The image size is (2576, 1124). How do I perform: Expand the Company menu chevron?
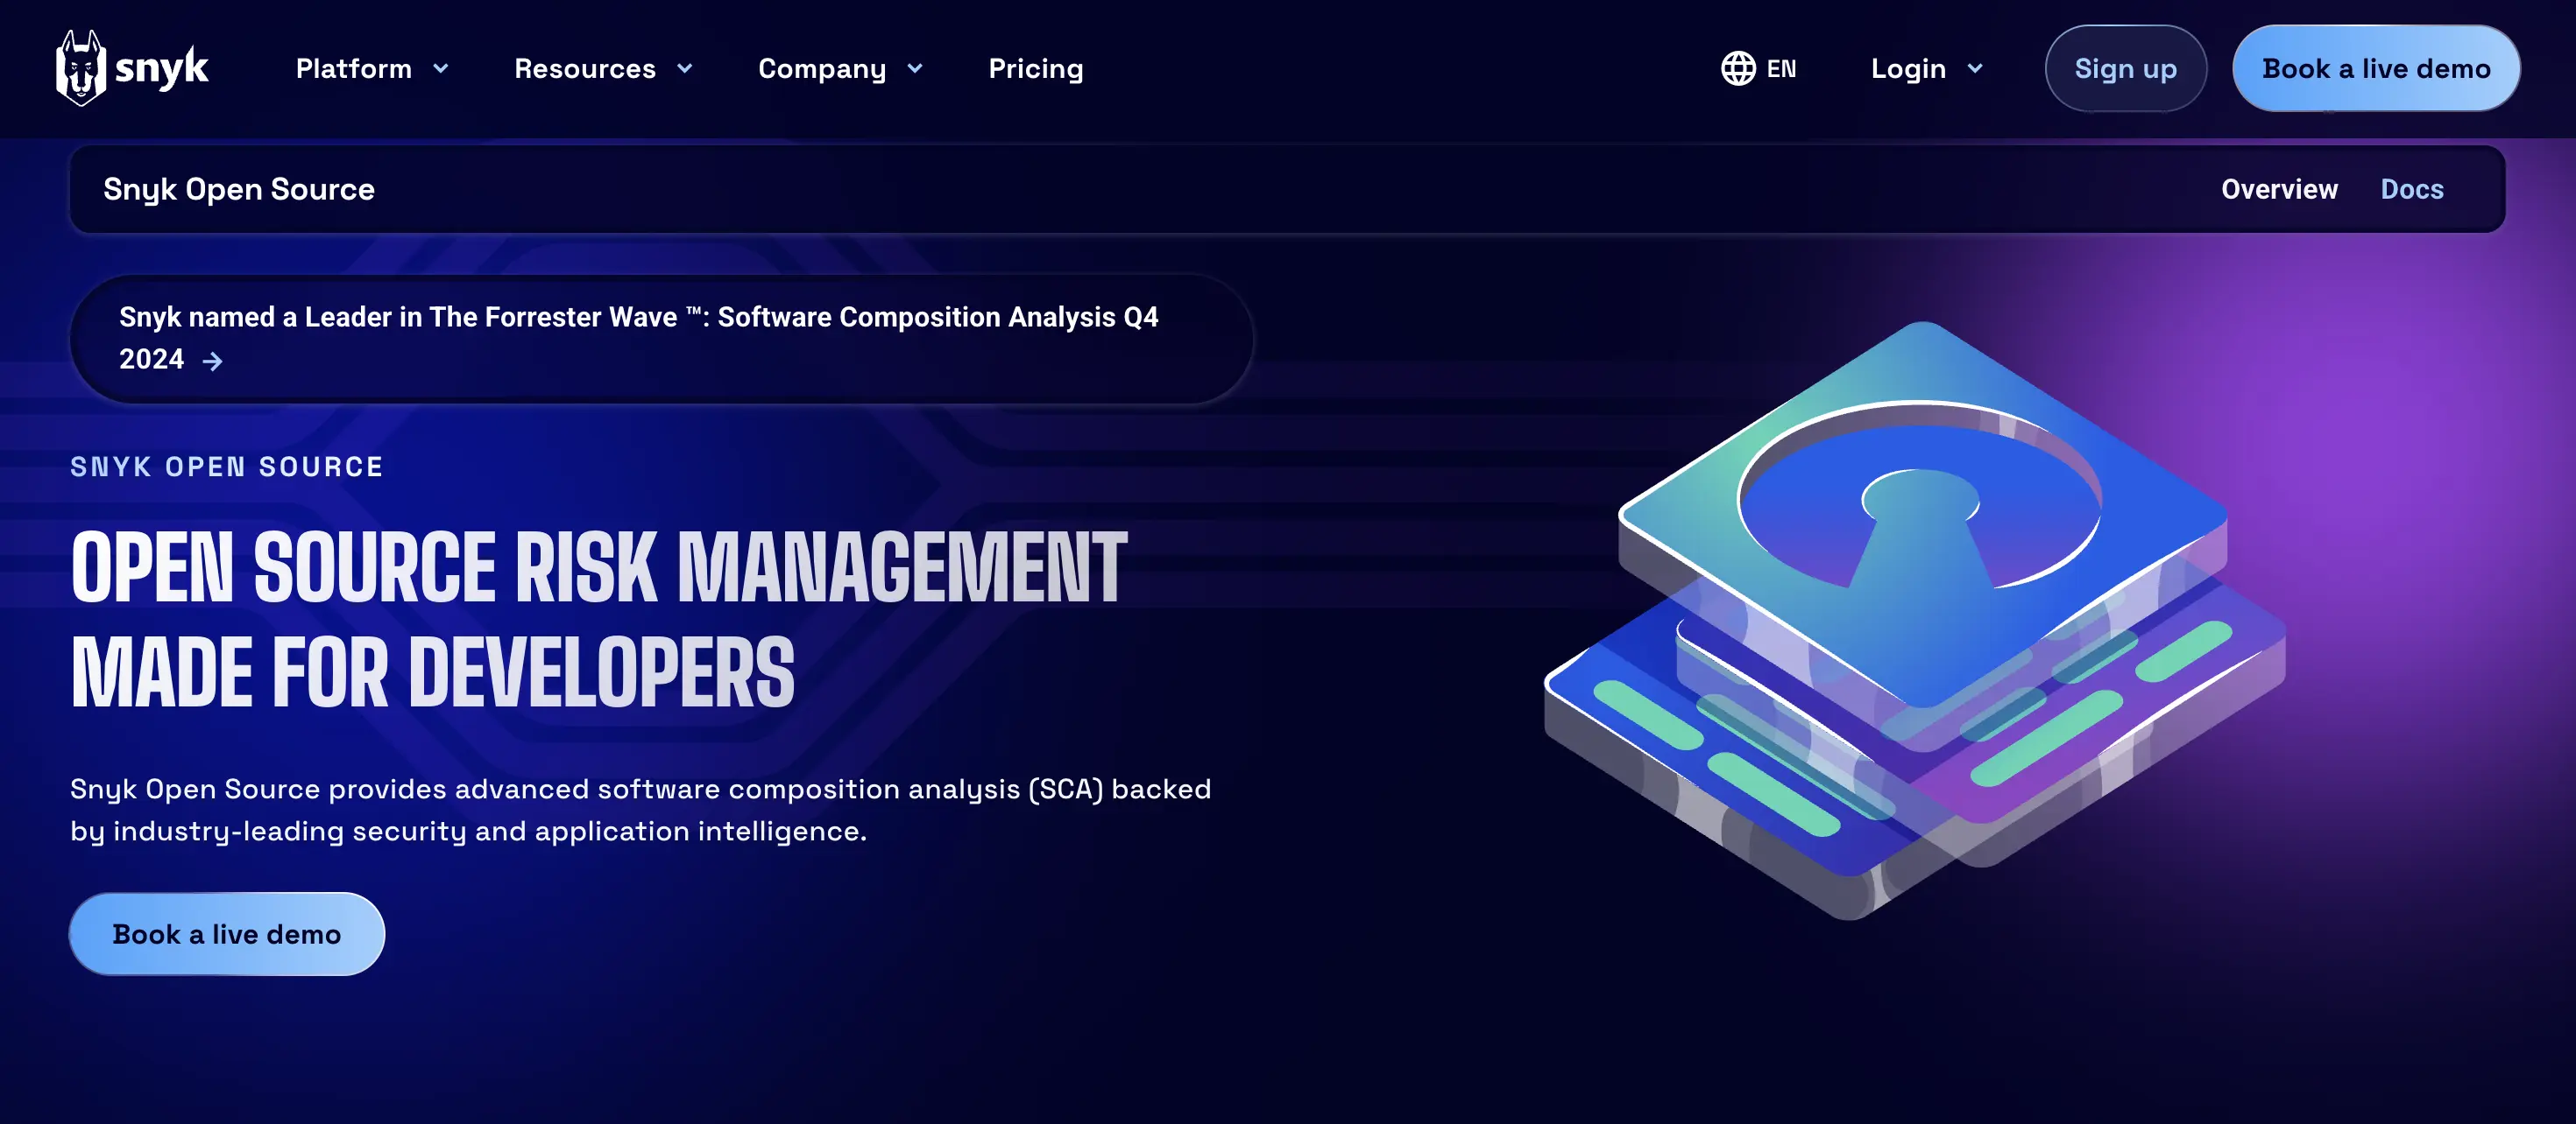click(915, 69)
